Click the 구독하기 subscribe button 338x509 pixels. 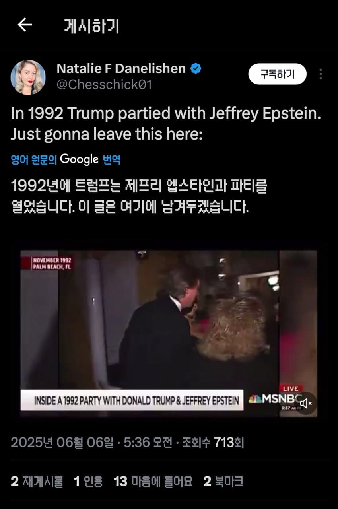tap(278, 74)
